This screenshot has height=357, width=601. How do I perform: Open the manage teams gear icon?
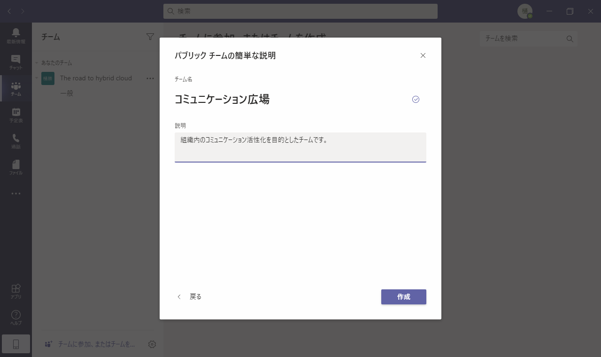click(x=152, y=344)
